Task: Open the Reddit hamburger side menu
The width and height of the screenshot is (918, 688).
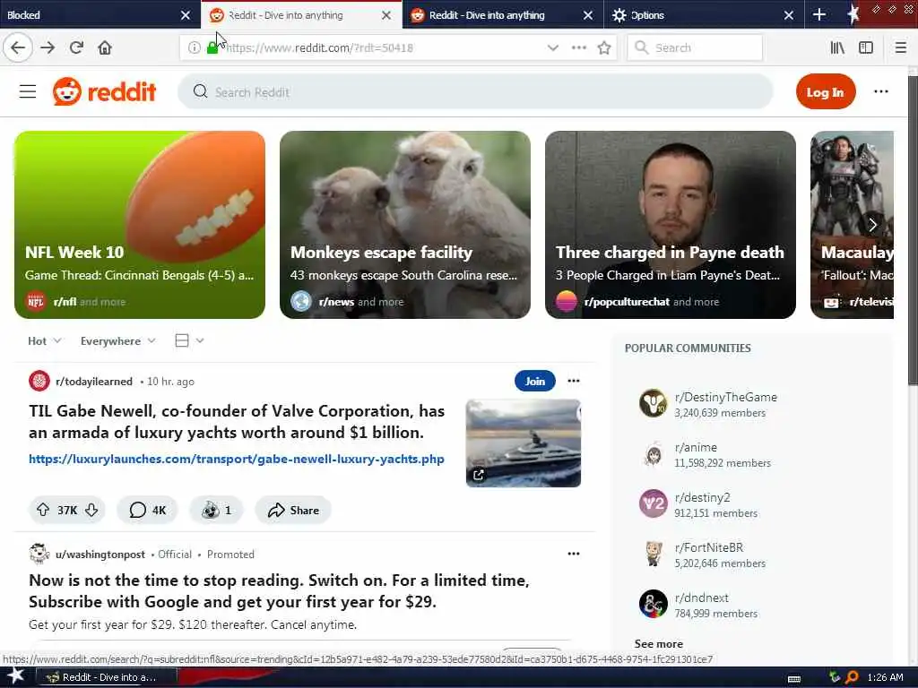Action: [28, 92]
